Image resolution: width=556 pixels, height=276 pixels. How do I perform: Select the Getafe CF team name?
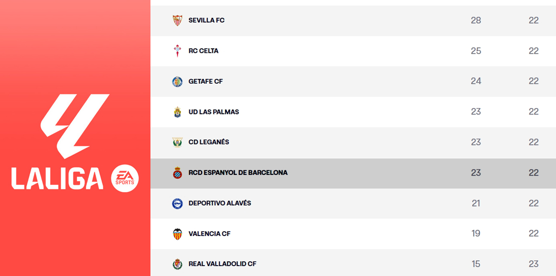tap(205, 81)
